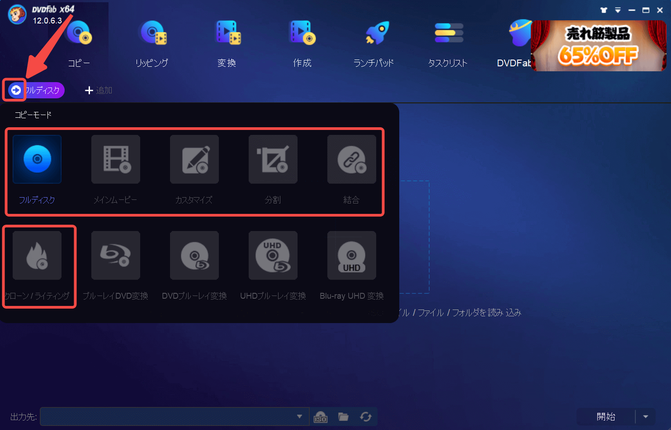Screen dimensions: 671x430
Task: Select ブルーレイDVD変換 mode
Action: [116, 255]
